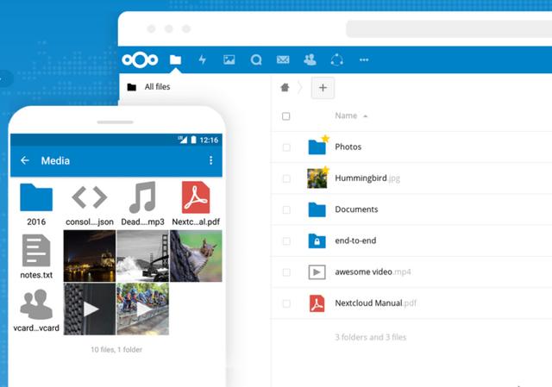
Task: Click the Hummingbird.jpg thumbnail
Action: (x=317, y=178)
